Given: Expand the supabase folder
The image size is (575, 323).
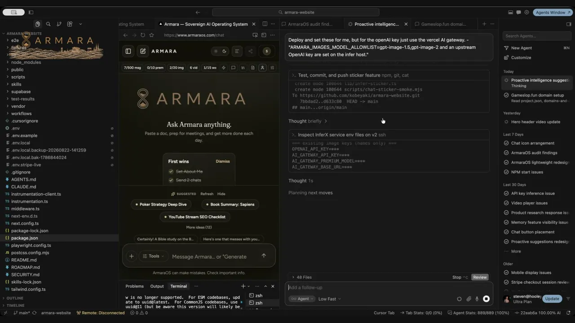Looking at the screenshot, I should click(21, 92).
